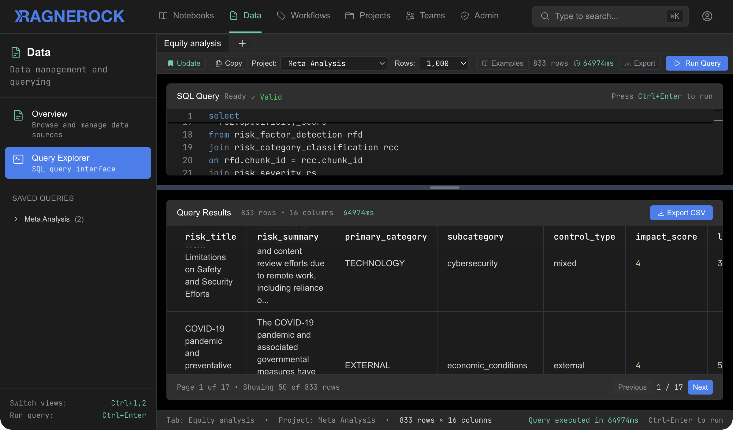733x430 pixels.
Task: Click the Overview document icon
Action: coord(18,115)
